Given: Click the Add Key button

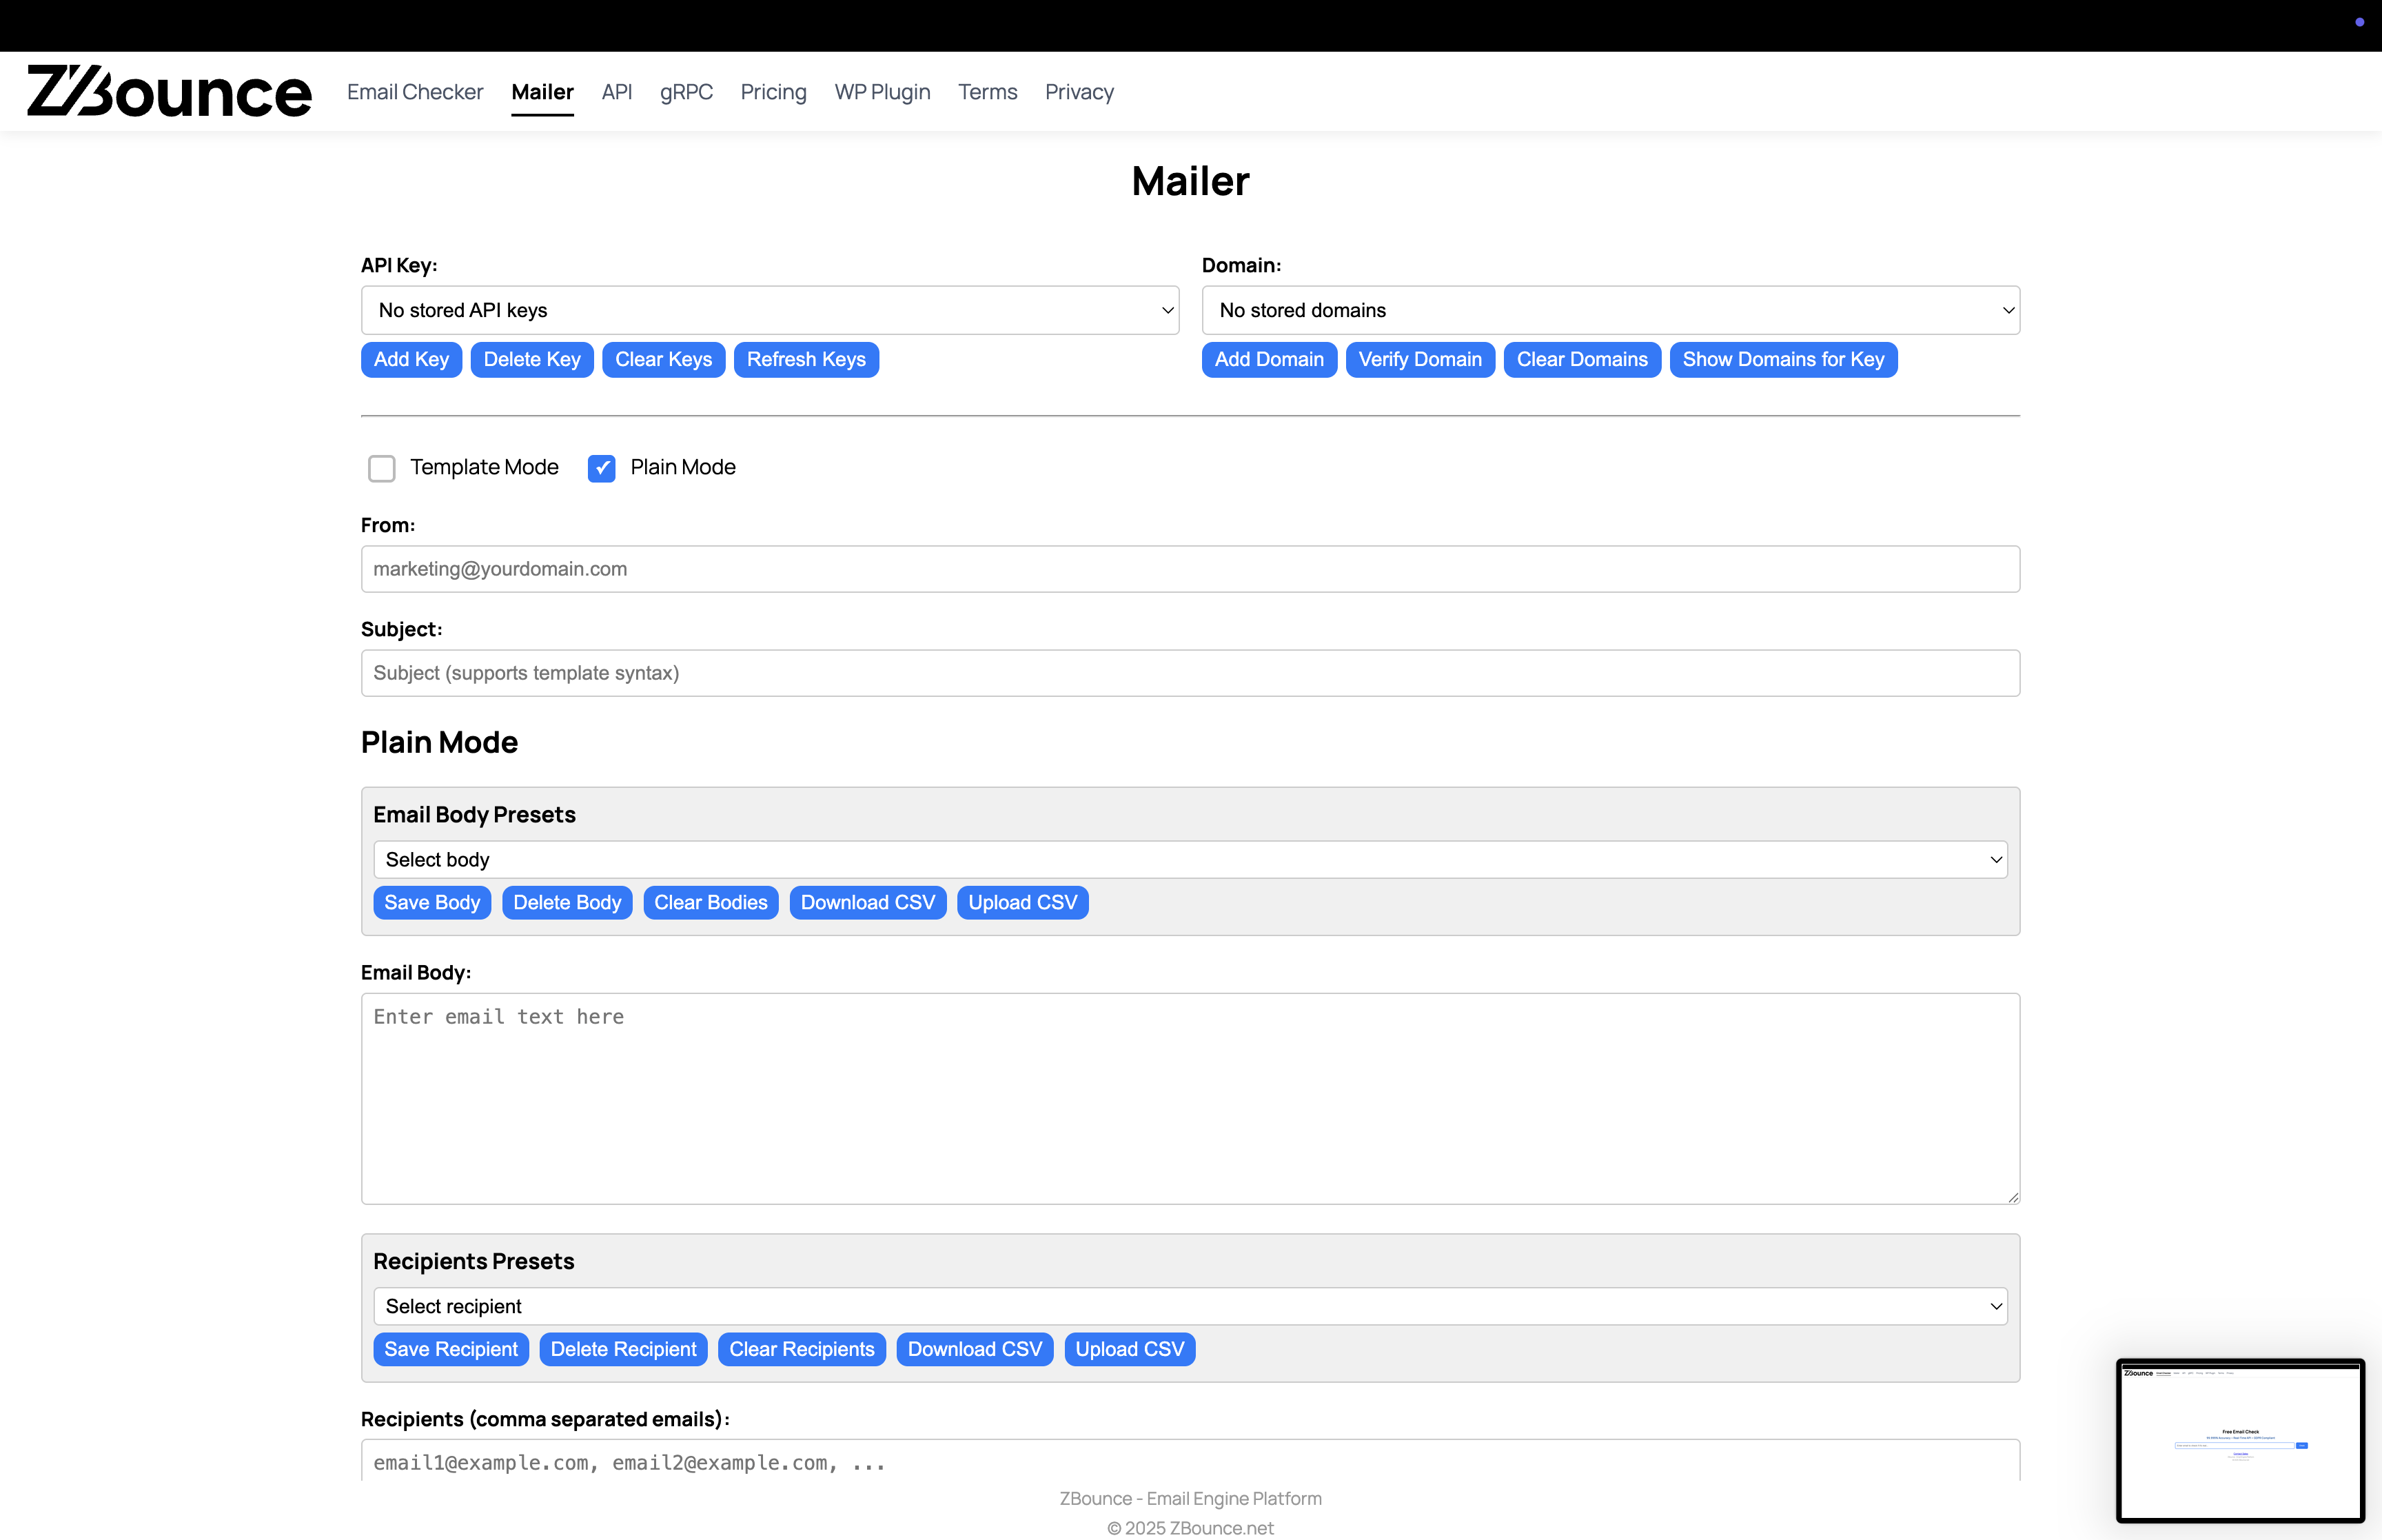Looking at the screenshot, I should 411,360.
